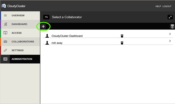Expand the panel to fullscreen
Viewport: 175px width, 104px height.
pos(170,17)
